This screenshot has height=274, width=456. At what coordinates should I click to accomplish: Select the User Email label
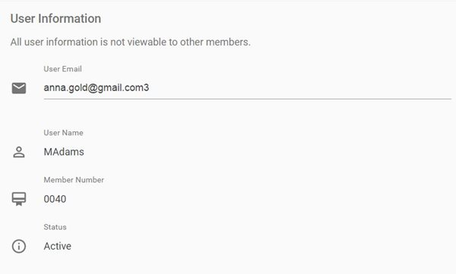click(62, 69)
